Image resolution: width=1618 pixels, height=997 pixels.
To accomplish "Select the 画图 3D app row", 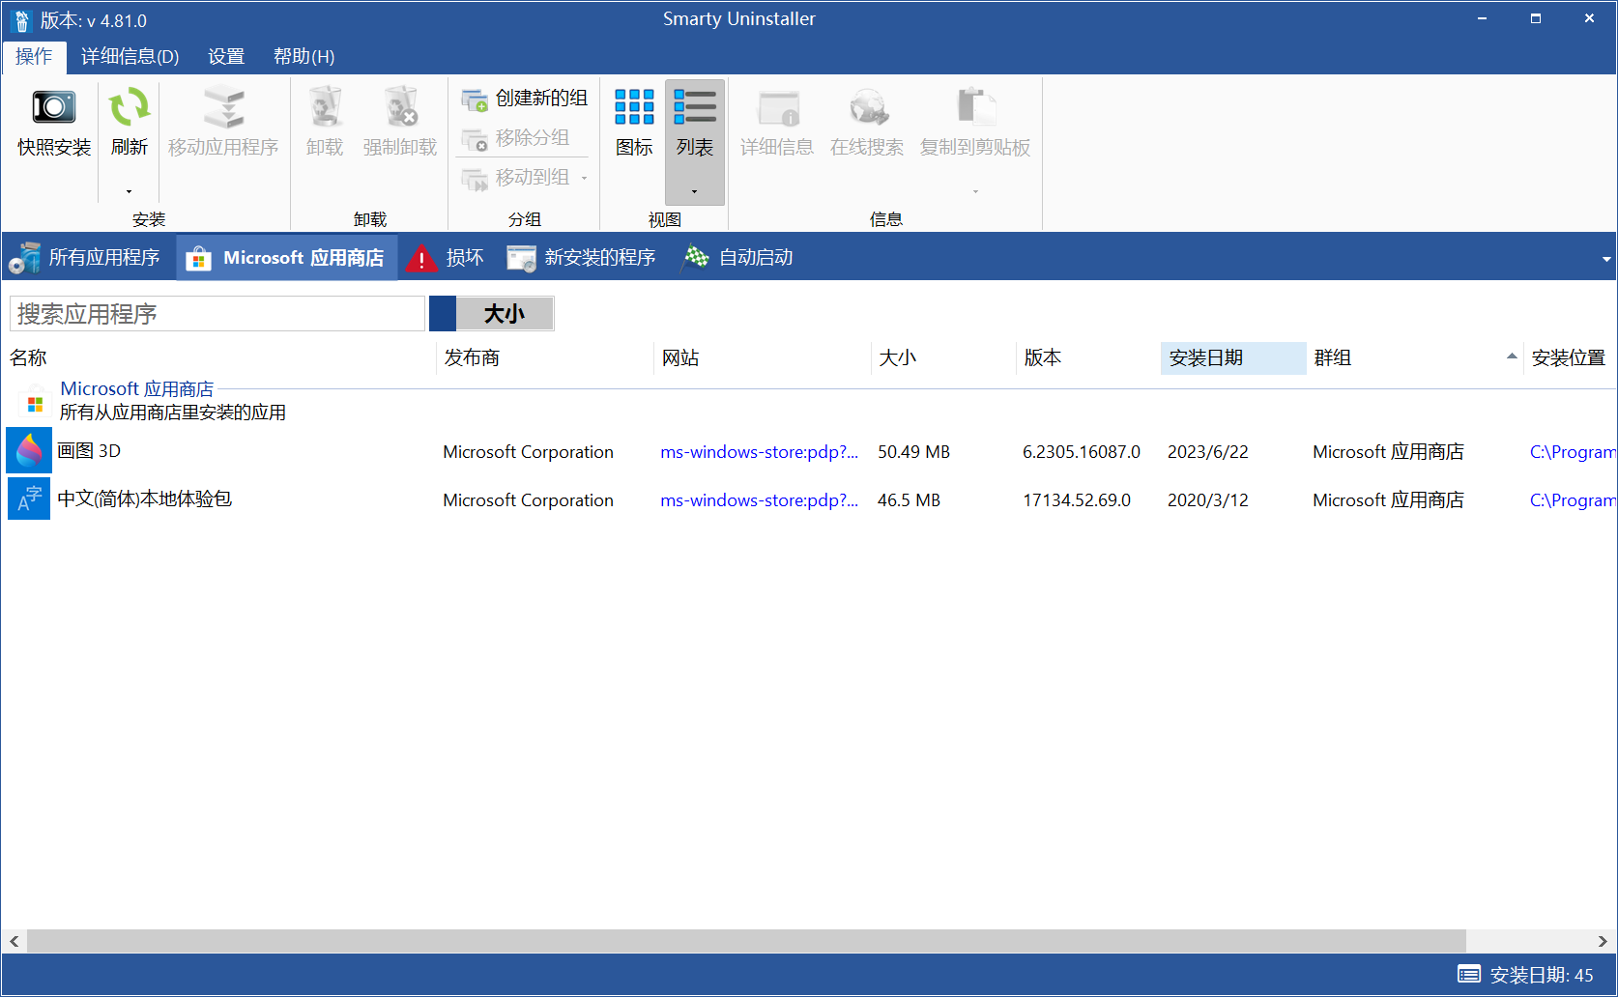I will pyautogui.click(x=810, y=451).
